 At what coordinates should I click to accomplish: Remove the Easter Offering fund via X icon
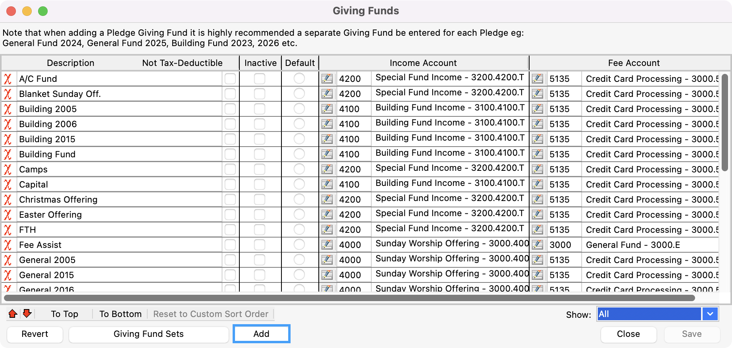click(x=8, y=215)
